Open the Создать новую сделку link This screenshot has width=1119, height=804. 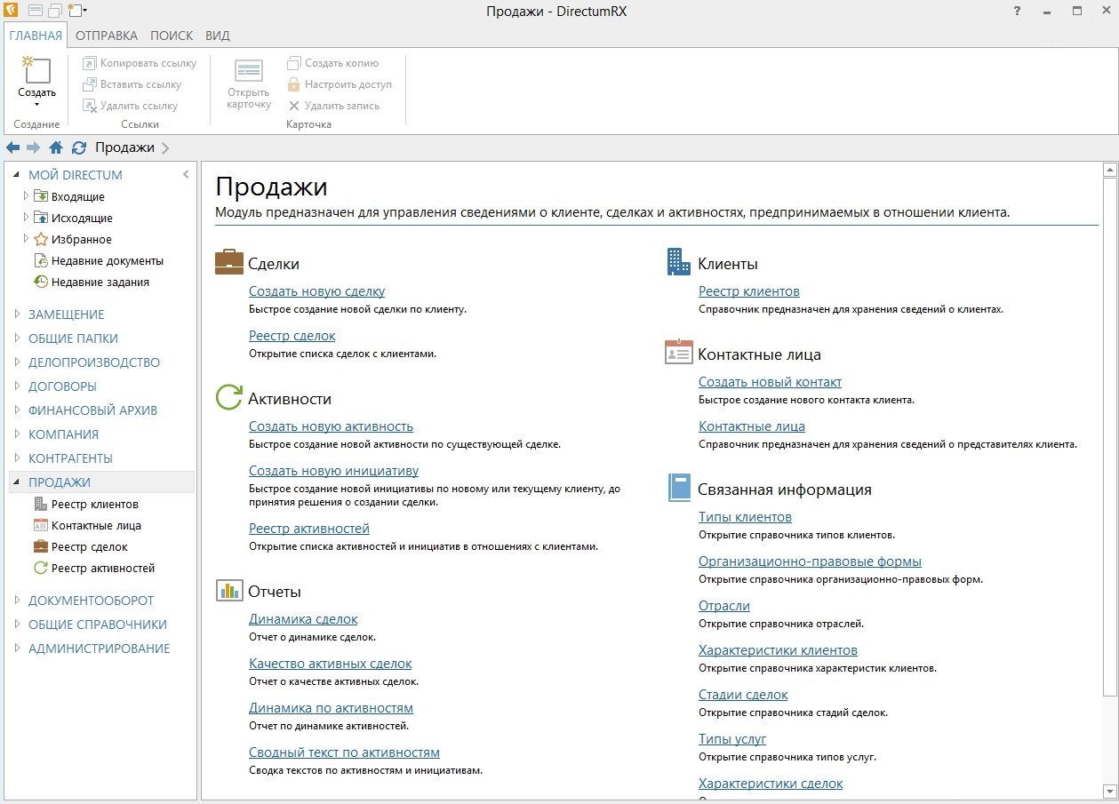[316, 291]
